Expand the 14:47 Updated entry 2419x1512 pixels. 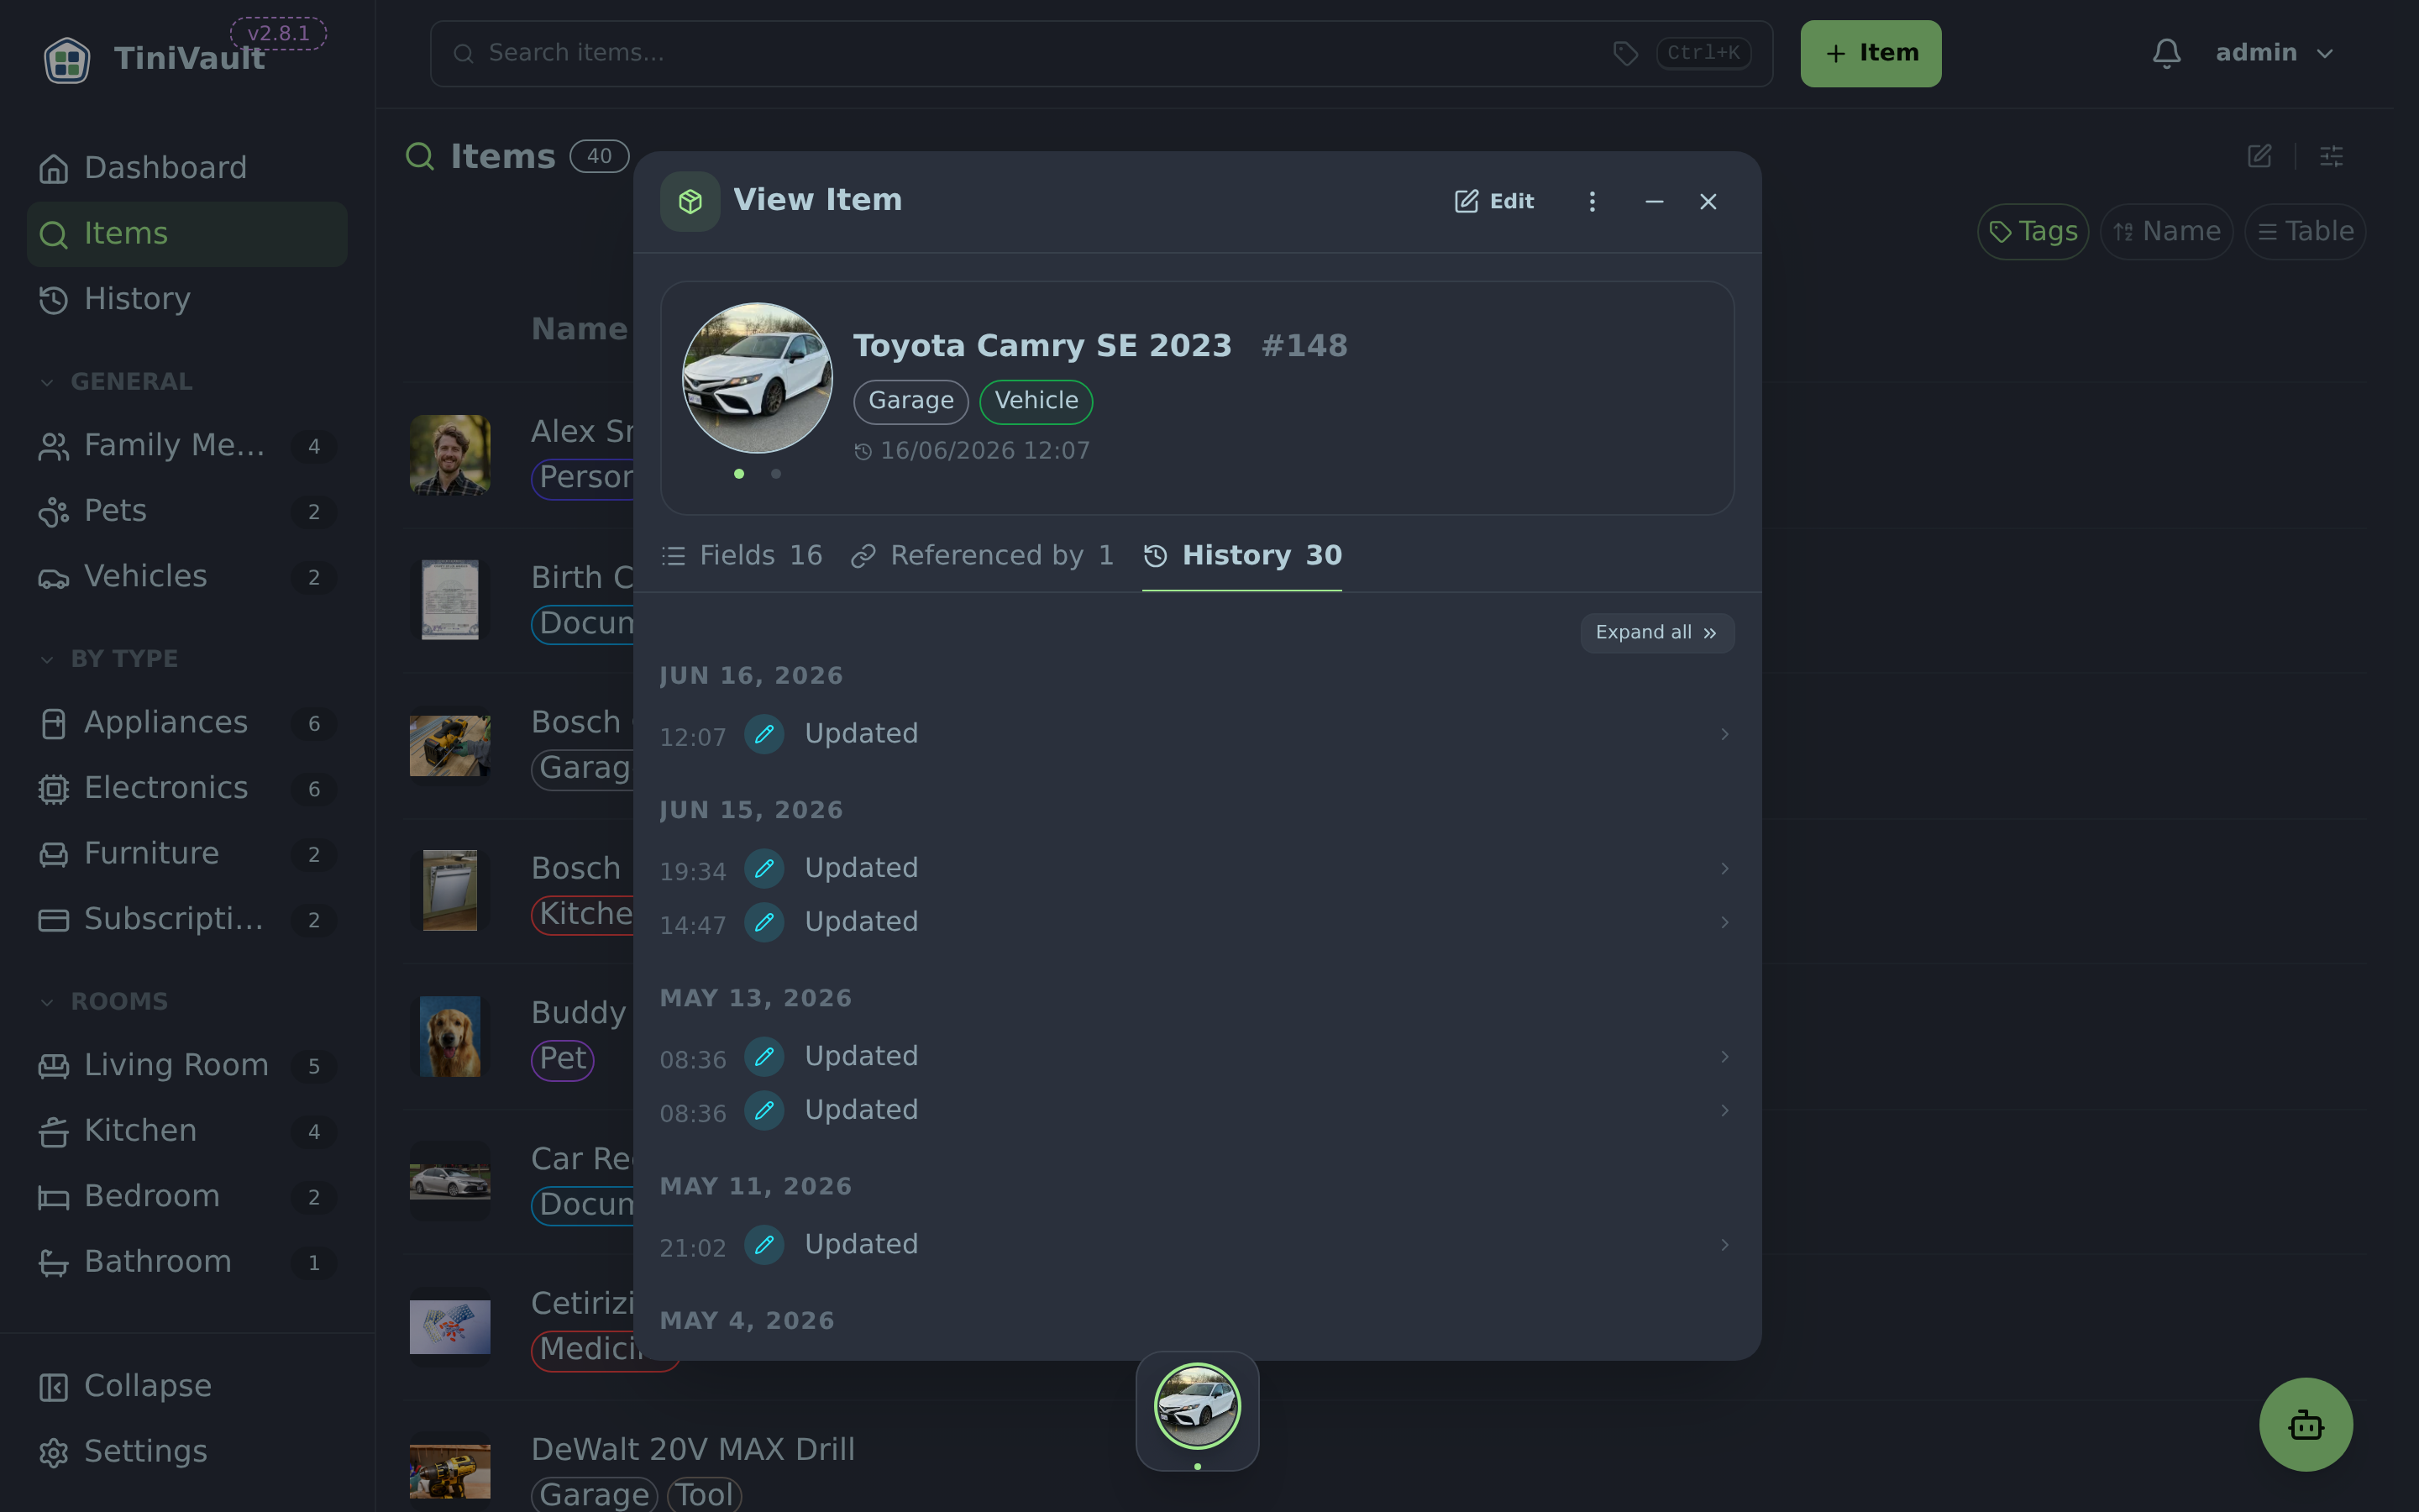tap(1197, 922)
